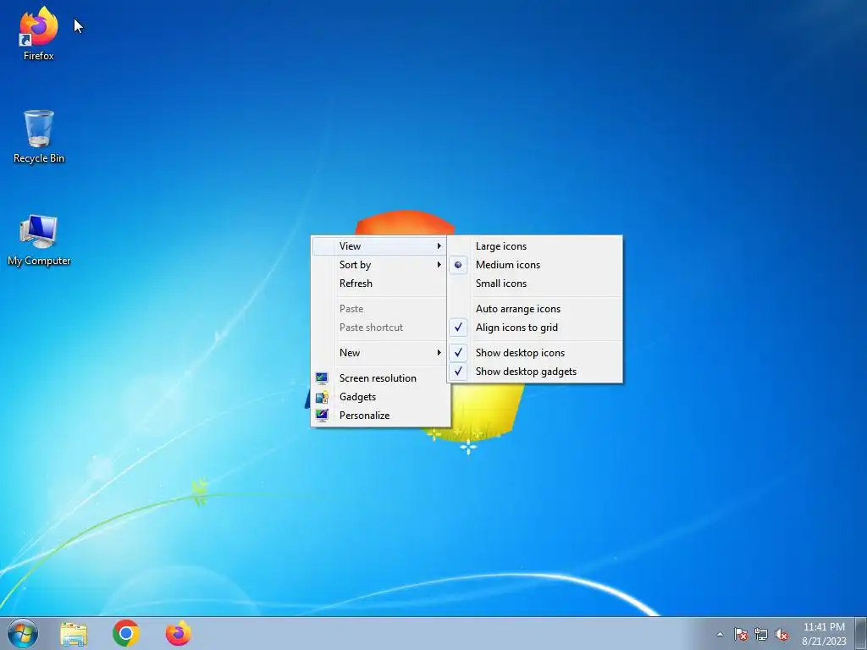Screen dimensions: 867x650
Task: Select Small icons view
Action: click(535, 284)
